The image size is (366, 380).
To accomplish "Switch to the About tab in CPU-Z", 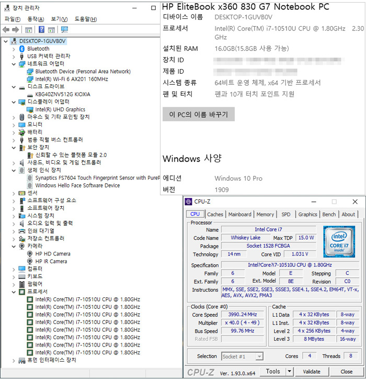I will coord(348,215).
